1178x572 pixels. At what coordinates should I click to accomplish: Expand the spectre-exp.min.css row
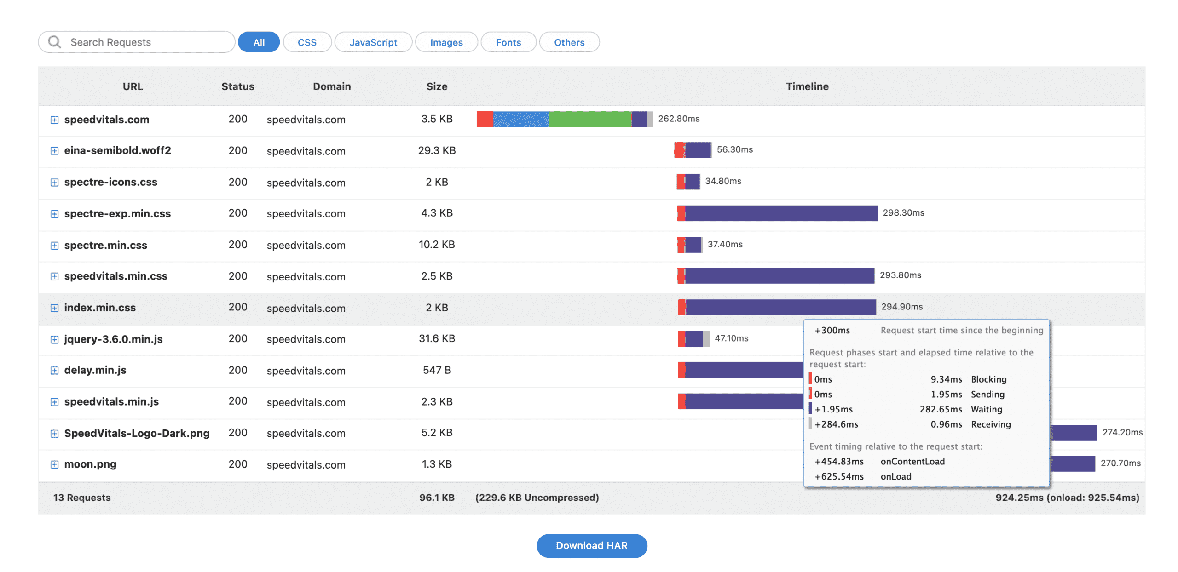[54, 214]
